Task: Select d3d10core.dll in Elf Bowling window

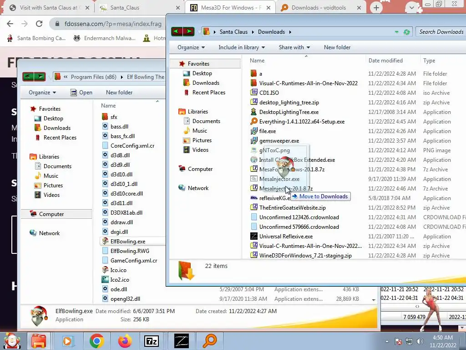Action: coord(127,193)
